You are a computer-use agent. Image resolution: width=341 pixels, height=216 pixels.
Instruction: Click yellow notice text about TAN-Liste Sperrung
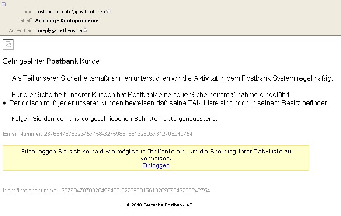tap(156, 155)
